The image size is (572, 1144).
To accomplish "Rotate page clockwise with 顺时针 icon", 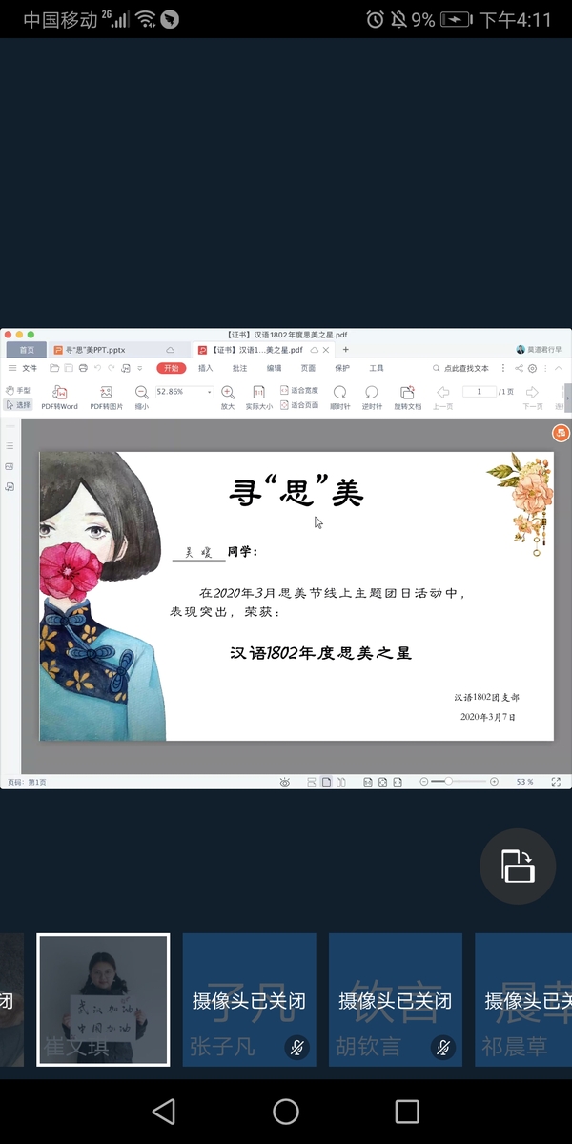I will (339, 393).
